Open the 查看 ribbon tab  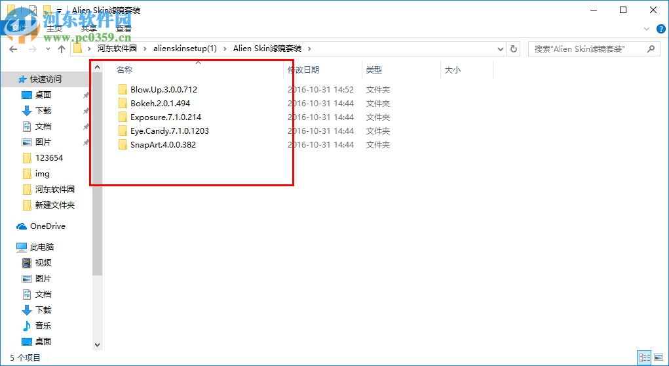(x=124, y=29)
